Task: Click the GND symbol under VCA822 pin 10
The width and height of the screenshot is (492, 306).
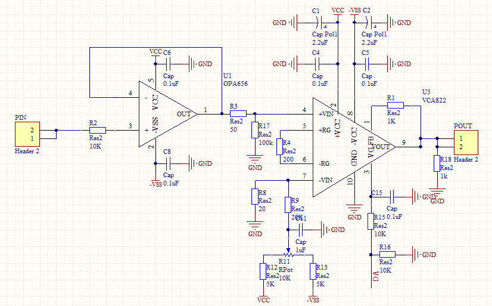Action: (354, 213)
